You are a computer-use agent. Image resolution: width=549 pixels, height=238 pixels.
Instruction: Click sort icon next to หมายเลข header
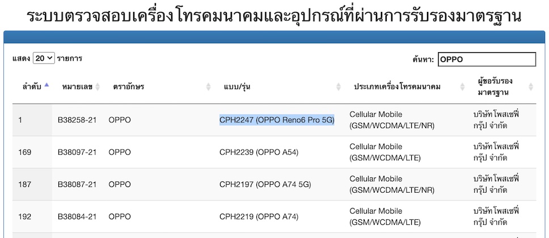pyautogui.click(x=98, y=87)
